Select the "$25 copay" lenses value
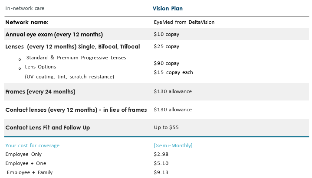Viewport: 312px width, 178px height. click(167, 46)
